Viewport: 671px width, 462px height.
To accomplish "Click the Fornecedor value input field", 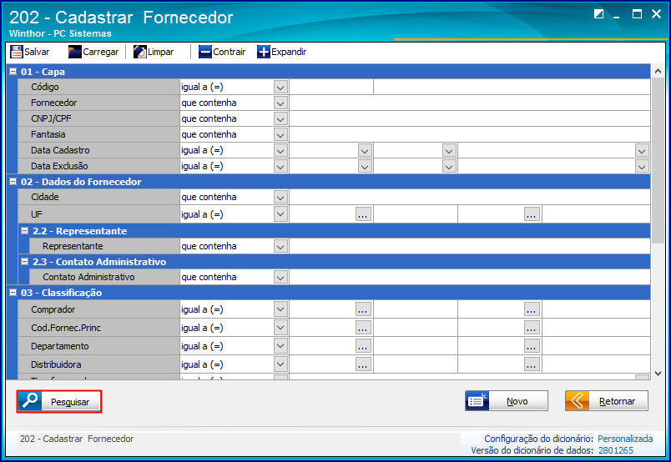I will click(470, 103).
